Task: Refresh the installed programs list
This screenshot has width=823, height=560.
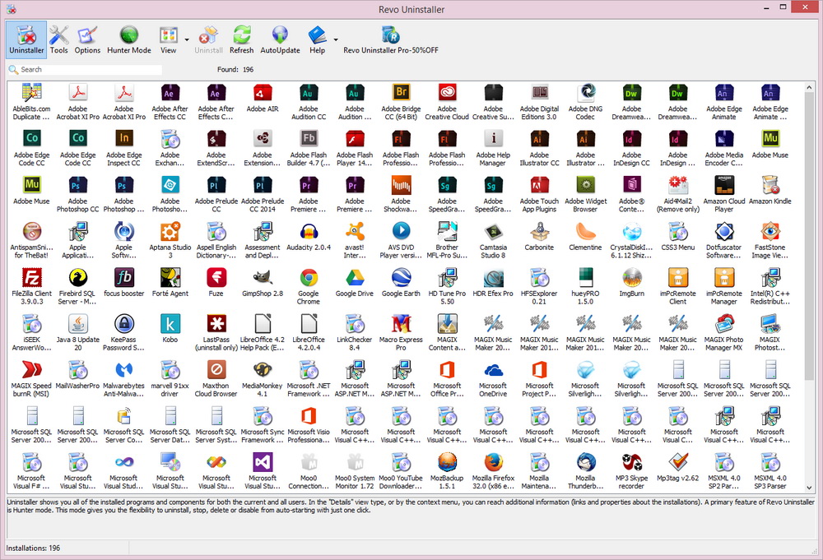Action: pos(241,39)
